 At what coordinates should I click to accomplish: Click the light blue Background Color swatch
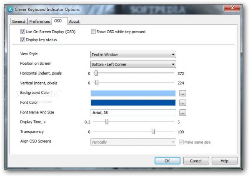133,93
